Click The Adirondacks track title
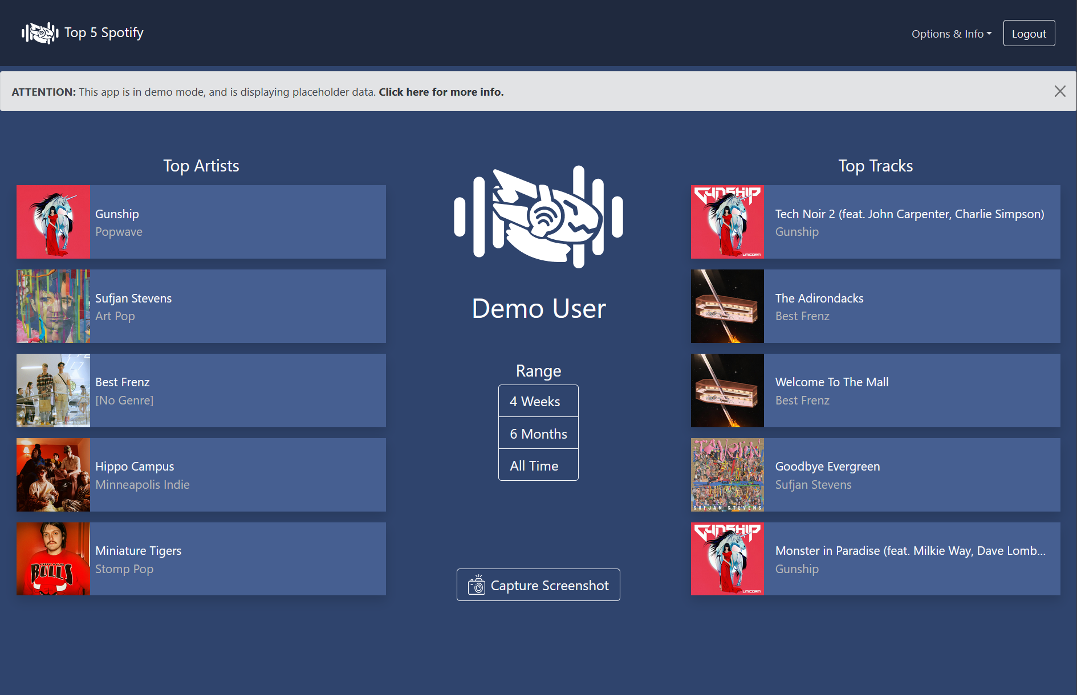 819,298
